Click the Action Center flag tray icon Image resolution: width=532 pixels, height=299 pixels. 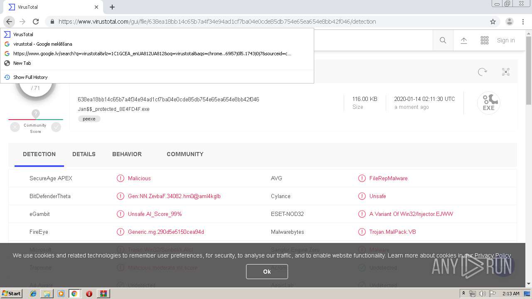[x=492, y=294]
